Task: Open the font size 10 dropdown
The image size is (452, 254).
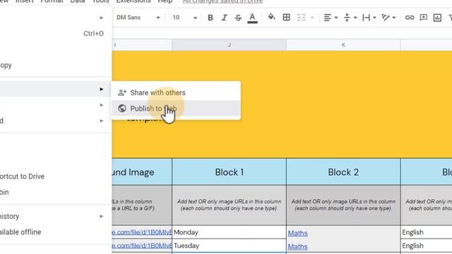Action: [x=184, y=18]
